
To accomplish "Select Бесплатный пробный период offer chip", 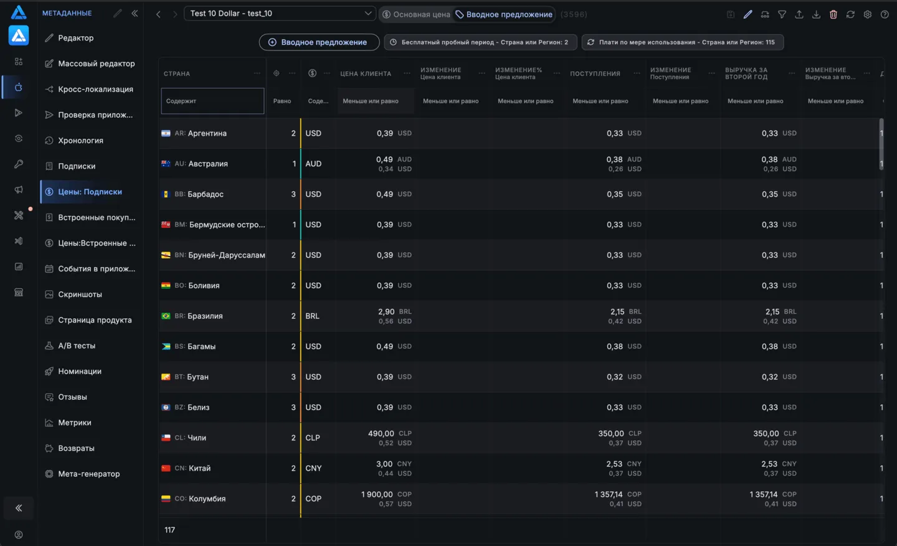I will click(x=480, y=42).
